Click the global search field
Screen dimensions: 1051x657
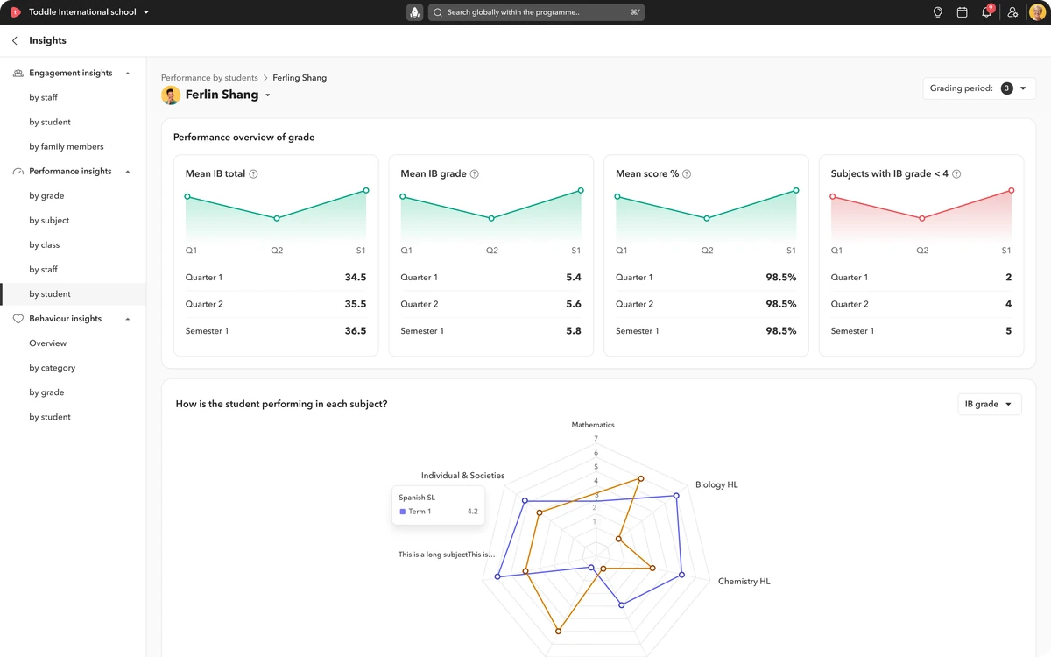click(536, 12)
